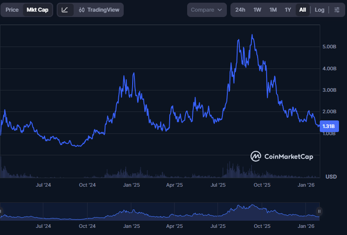Click the Oct '25 label under the range navigator
Viewport: 347px width, 235px height.
tap(262, 226)
